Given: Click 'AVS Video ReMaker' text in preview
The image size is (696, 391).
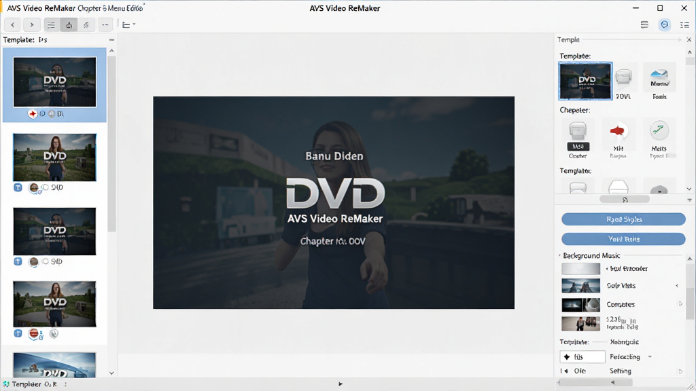Looking at the screenshot, I should coord(335,219).
